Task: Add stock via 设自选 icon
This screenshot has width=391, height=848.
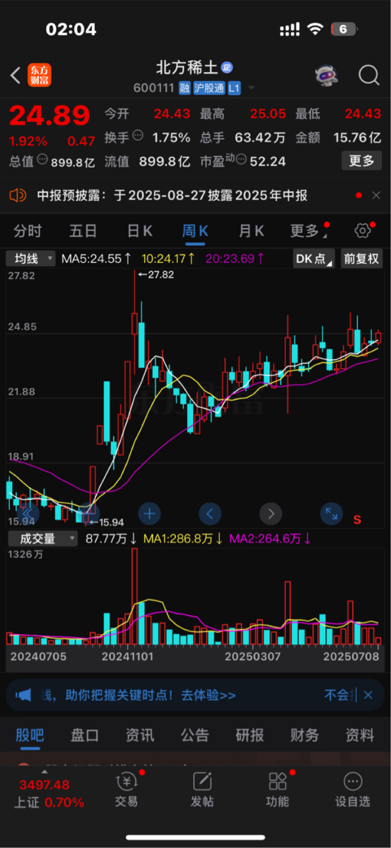Action: [x=352, y=790]
